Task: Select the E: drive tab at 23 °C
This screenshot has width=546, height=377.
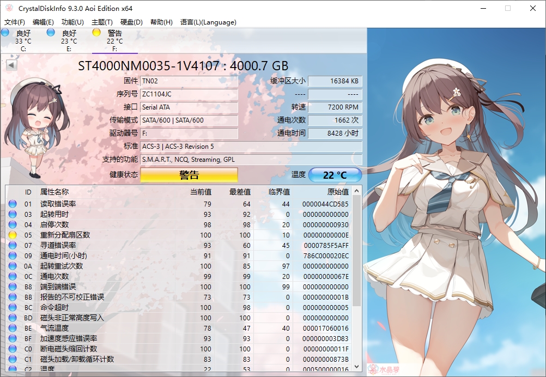Action: pyautogui.click(x=69, y=41)
